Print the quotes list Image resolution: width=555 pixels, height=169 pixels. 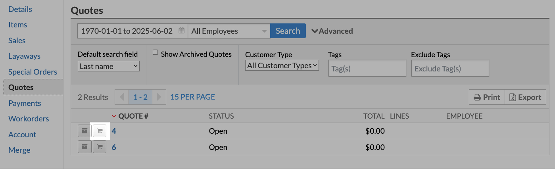(x=487, y=97)
